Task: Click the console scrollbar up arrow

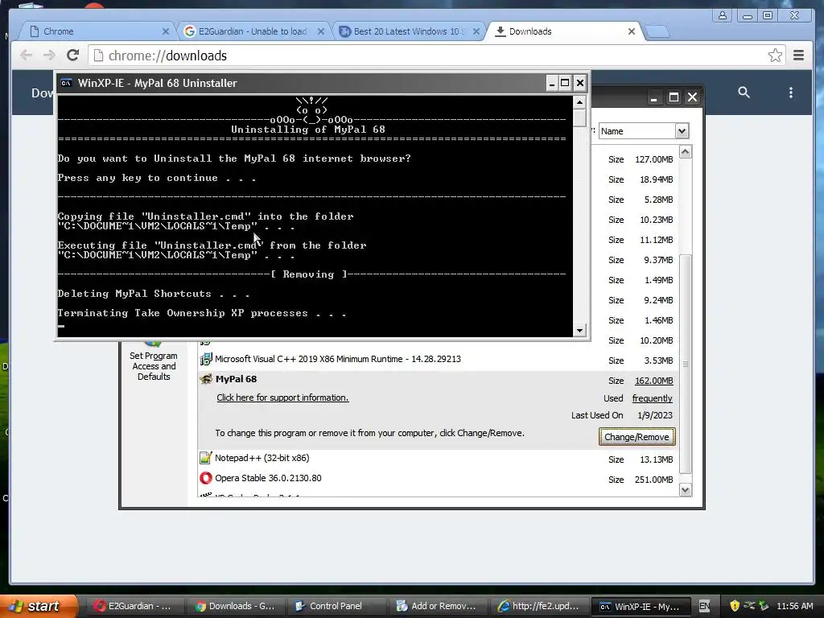Action: coord(579,102)
